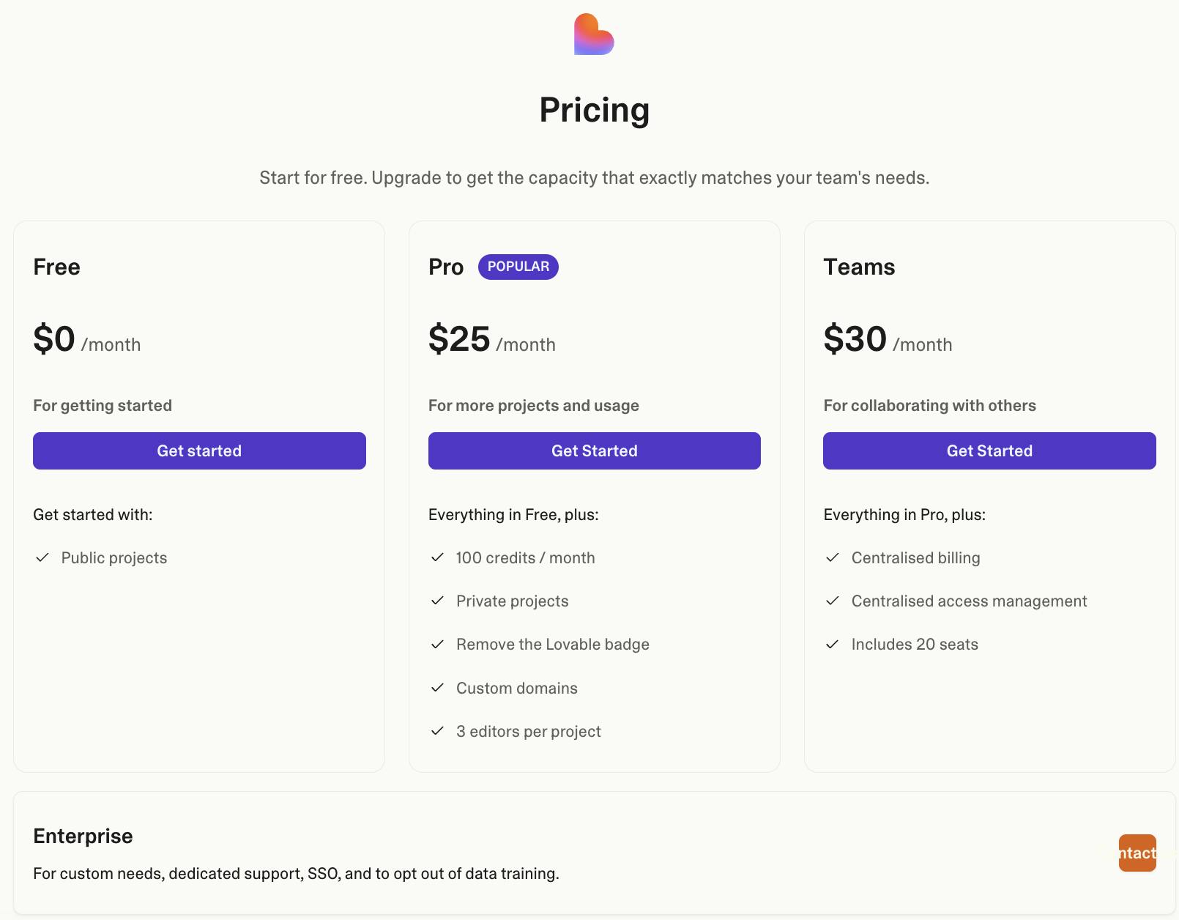Click the checkmark beside Centralised billing
The height and width of the screenshot is (920, 1179).
coord(832,557)
